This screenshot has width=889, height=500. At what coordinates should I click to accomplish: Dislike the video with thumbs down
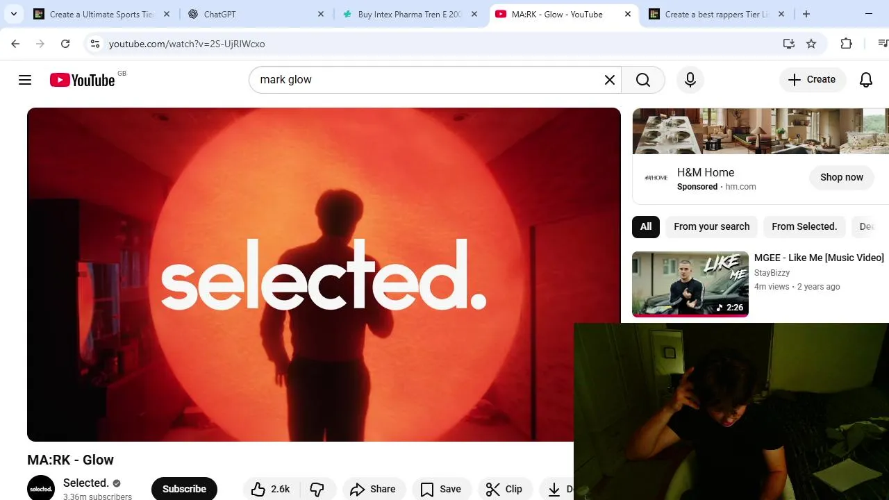[x=317, y=490]
